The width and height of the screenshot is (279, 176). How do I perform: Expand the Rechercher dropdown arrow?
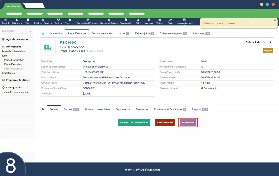[30, 31]
